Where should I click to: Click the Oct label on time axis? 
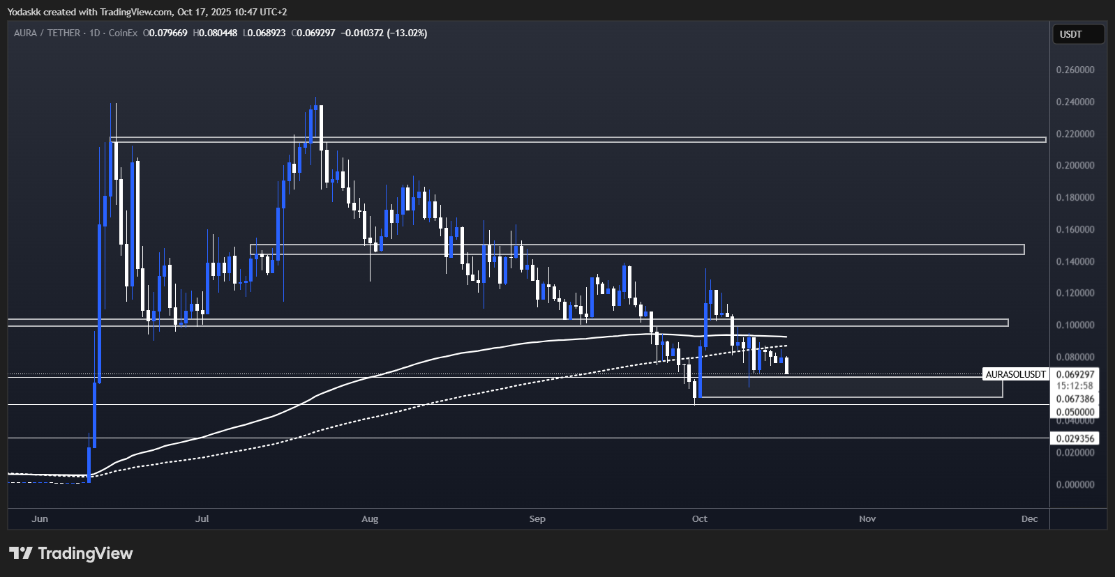point(700,518)
